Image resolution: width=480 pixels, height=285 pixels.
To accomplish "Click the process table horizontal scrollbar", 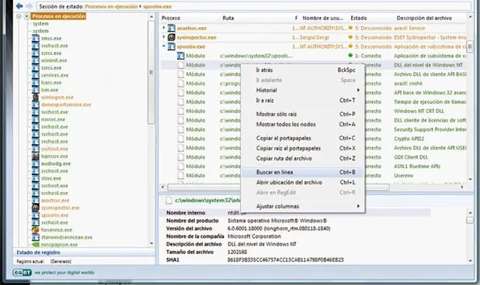I will click(x=278, y=187).
